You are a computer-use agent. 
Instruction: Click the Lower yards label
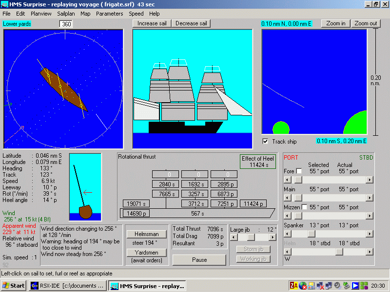[17, 24]
